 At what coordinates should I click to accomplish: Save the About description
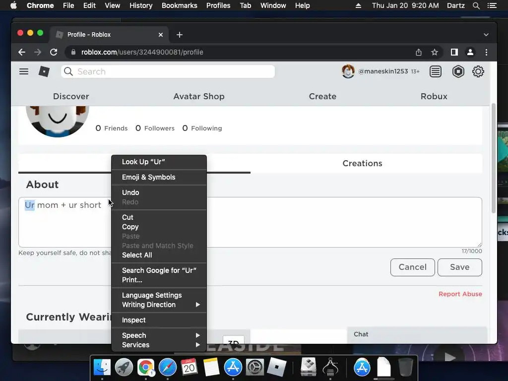tap(459, 267)
